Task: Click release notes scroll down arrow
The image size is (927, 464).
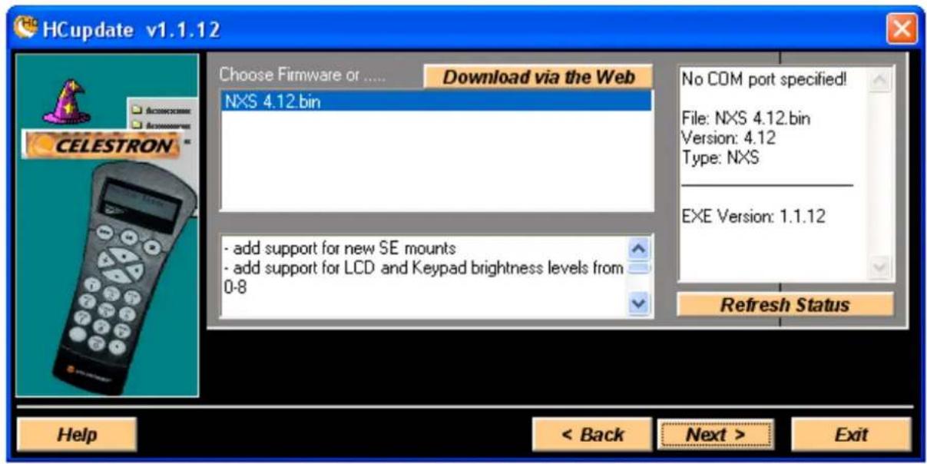Action: [638, 304]
